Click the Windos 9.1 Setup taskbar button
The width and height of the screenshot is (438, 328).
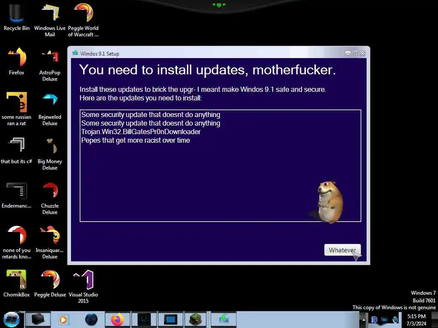(224, 319)
